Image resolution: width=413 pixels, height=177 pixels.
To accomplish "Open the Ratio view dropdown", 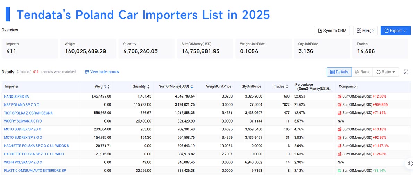I will (x=386, y=72).
